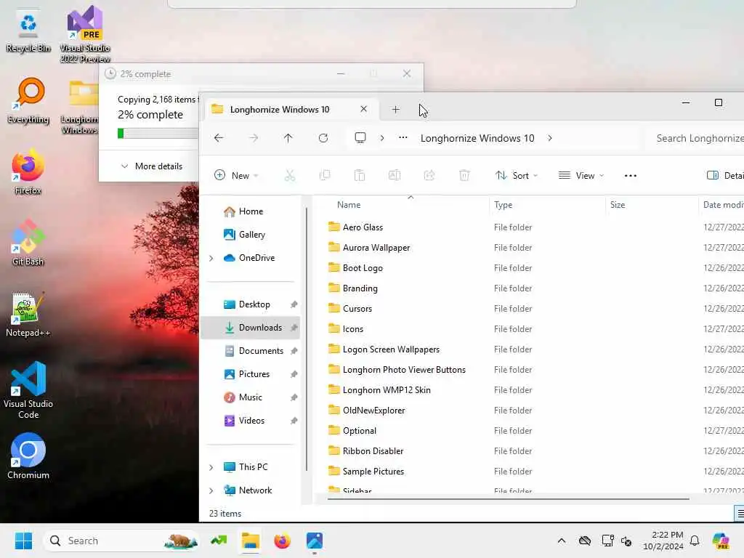Select Gallery in the navigation pane
744x558 pixels.
251,235
